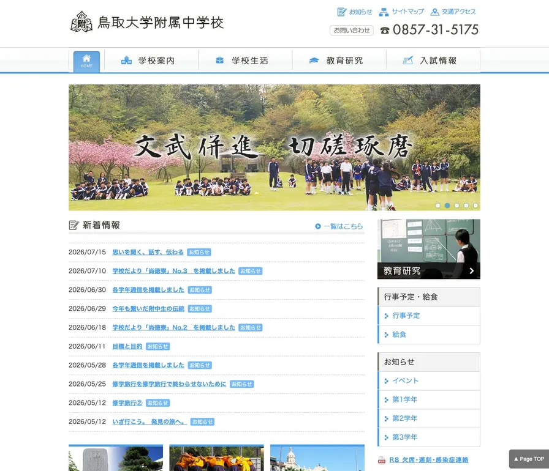Click the Page TOP button
This screenshot has width=549, height=471.
(x=529, y=459)
